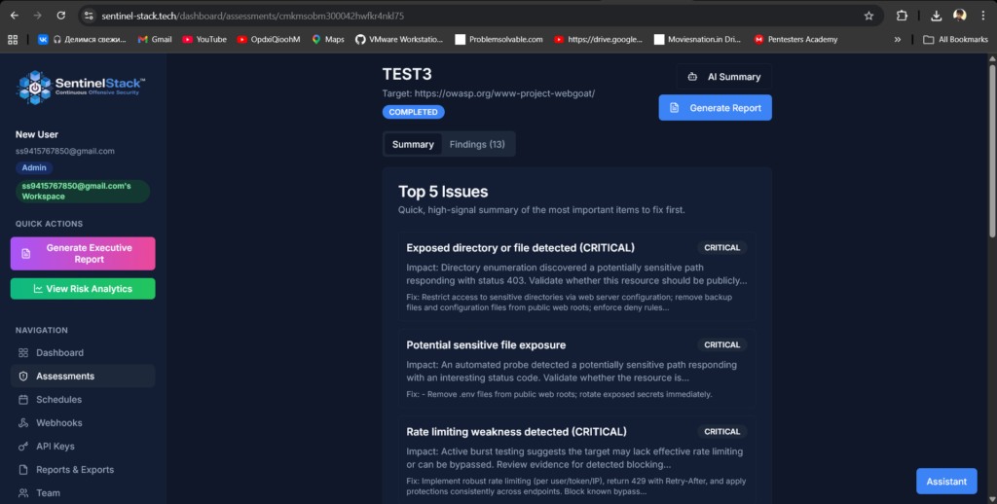Click the AI Summary button

click(x=724, y=77)
